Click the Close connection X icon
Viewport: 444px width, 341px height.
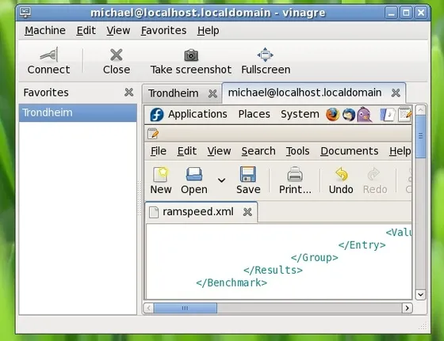(x=117, y=55)
